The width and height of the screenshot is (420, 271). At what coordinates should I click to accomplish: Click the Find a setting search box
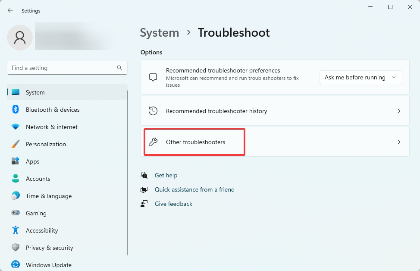click(x=67, y=68)
